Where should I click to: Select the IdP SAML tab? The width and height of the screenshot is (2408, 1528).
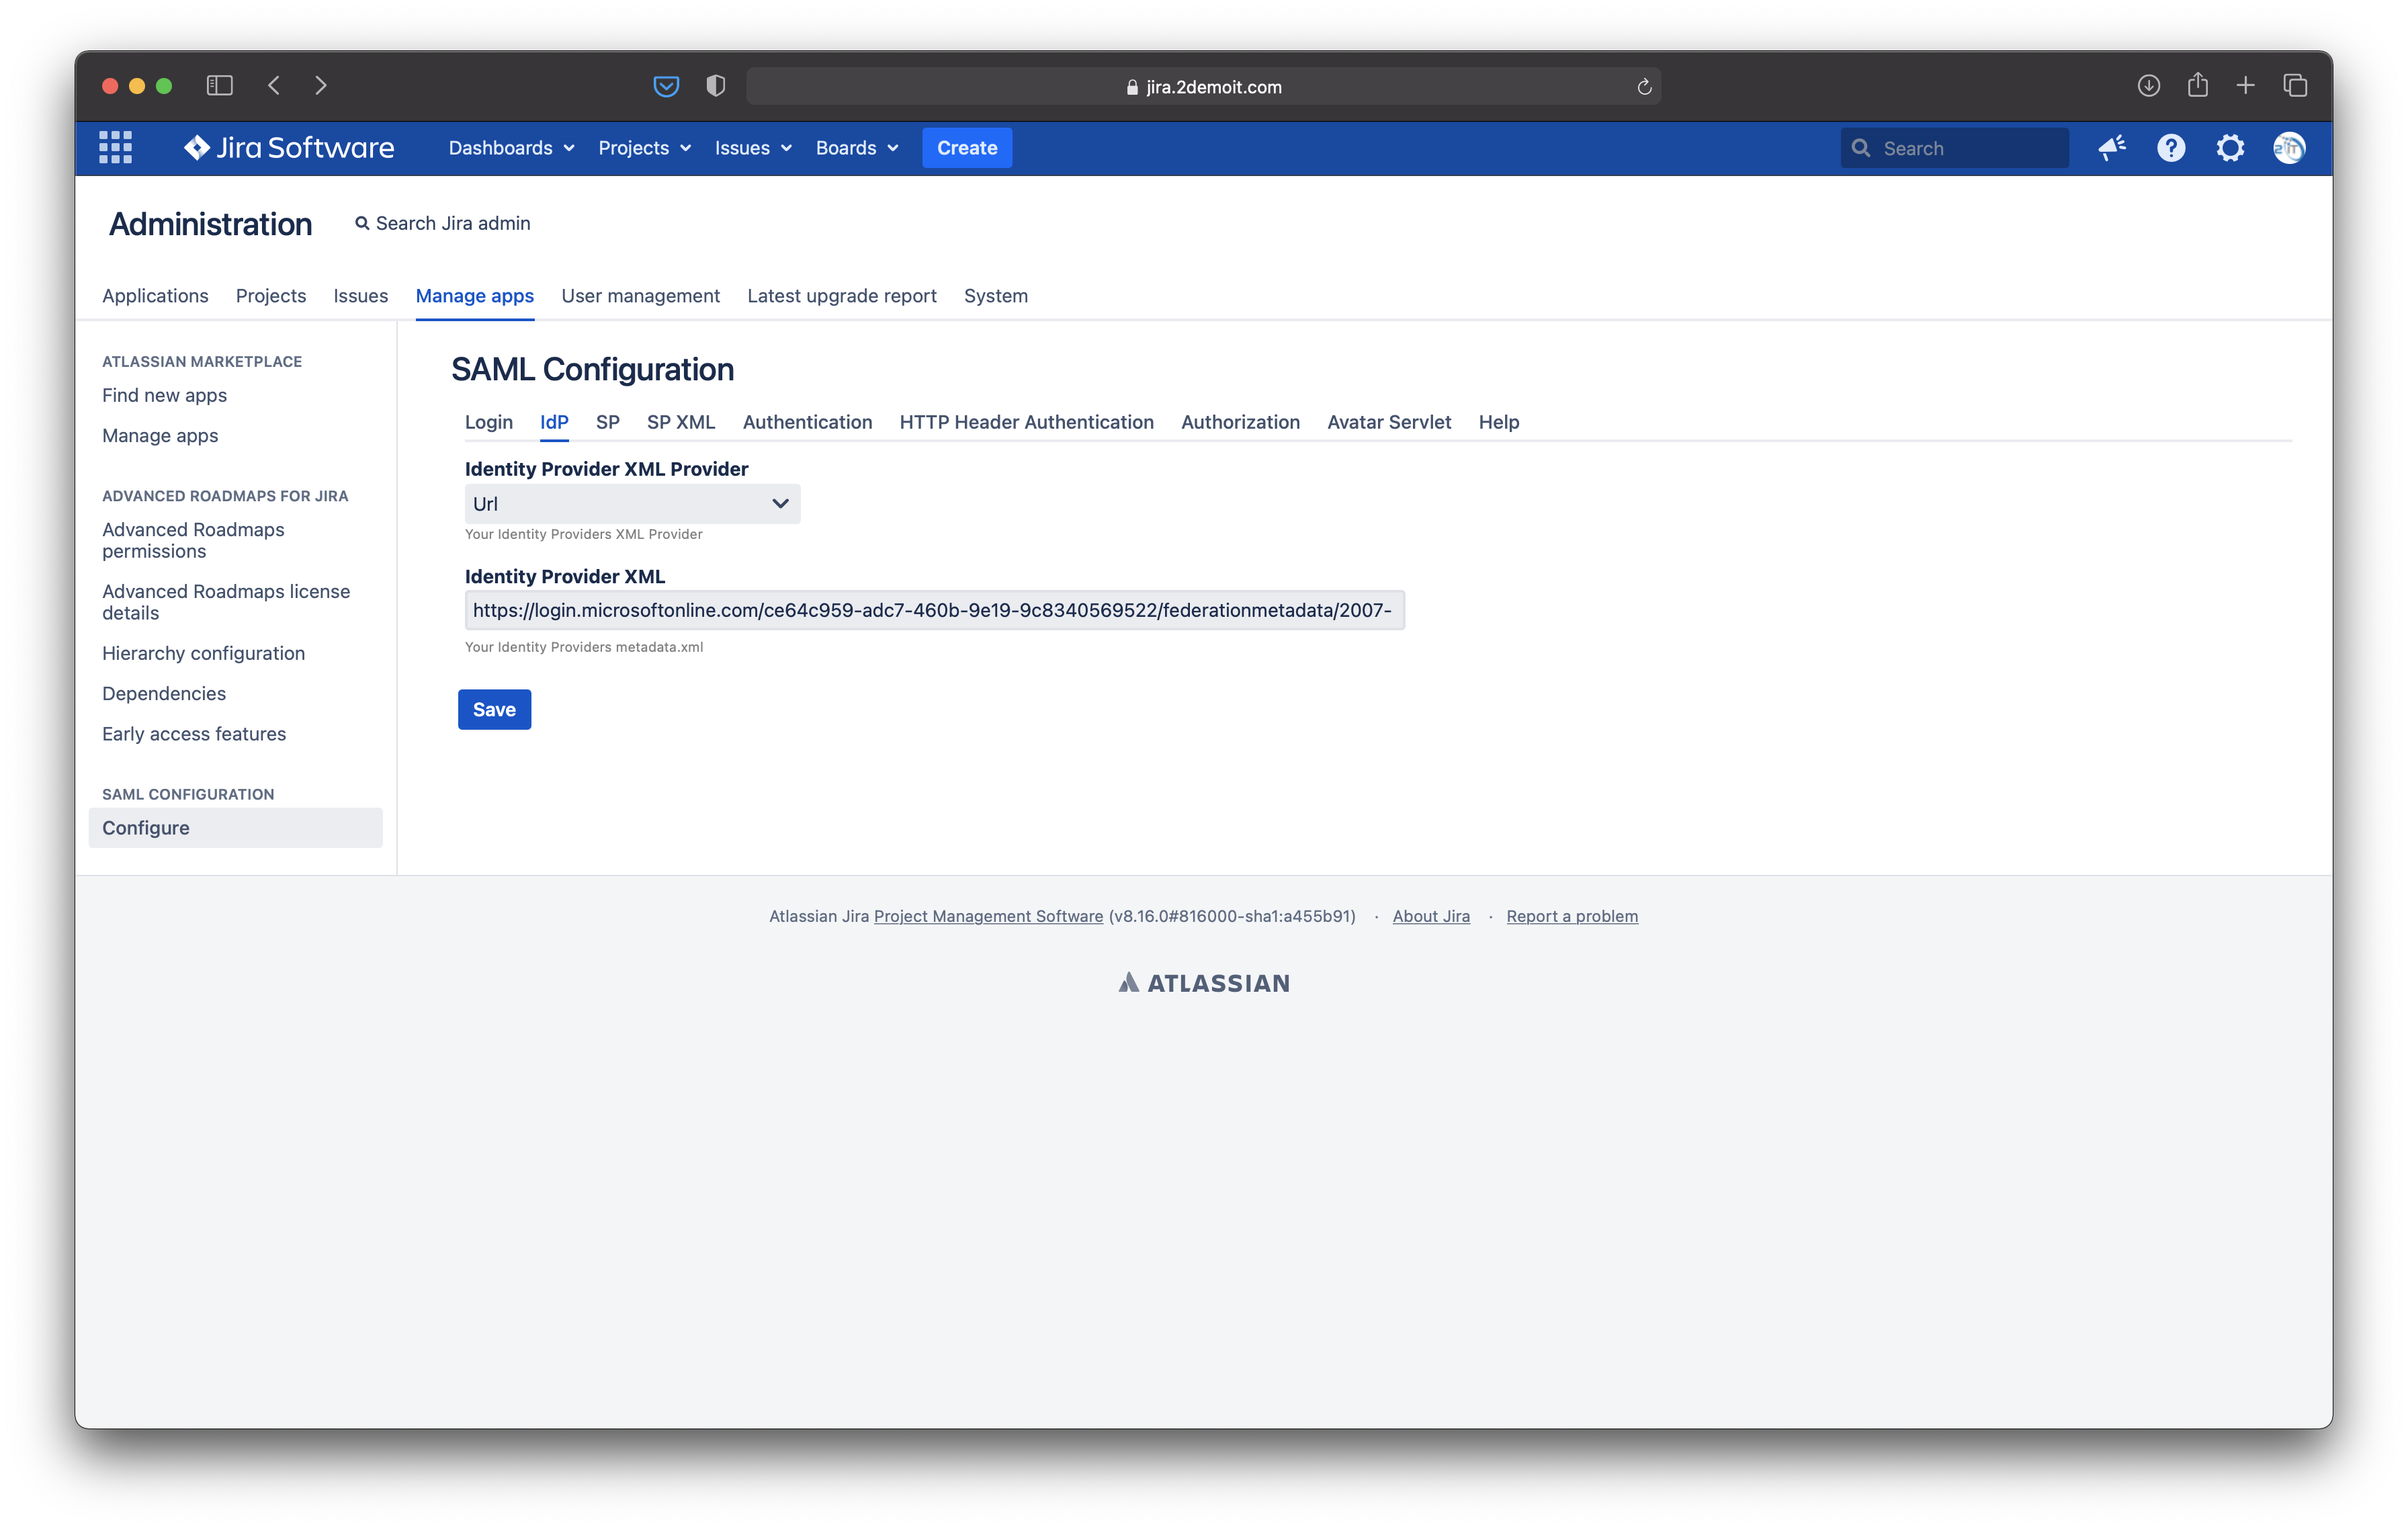point(554,422)
